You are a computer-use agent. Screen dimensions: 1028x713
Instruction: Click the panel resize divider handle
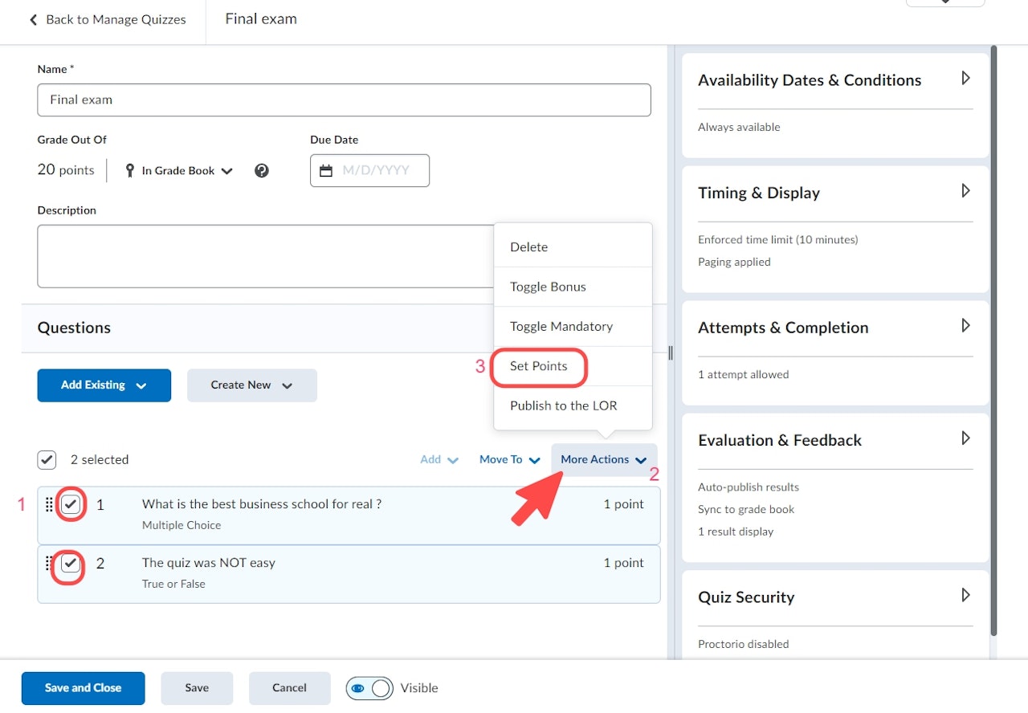[671, 352]
